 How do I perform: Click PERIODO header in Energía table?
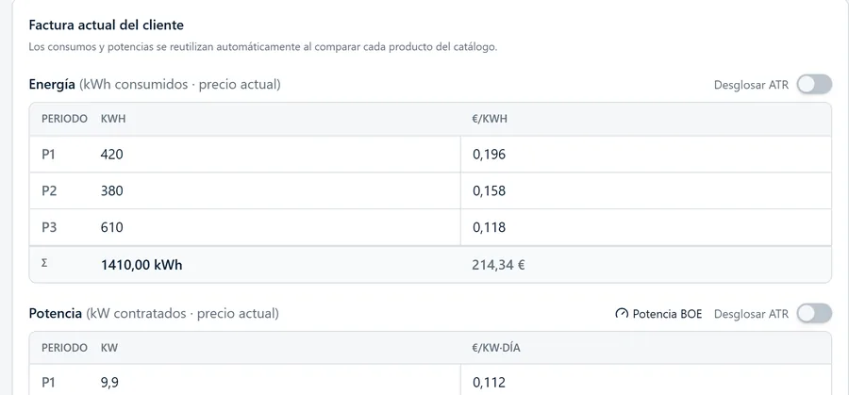(x=64, y=119)
